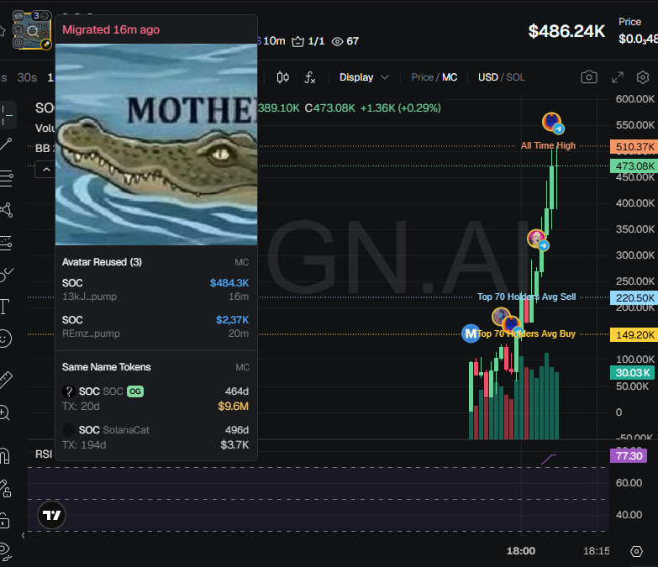This screenshot has height=567, width=658.
Task: Take a chart snapshot with camera icon
Action: pos(589,77)
